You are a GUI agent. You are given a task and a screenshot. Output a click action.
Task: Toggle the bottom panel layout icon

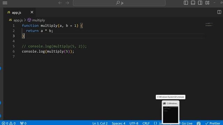coord(193,3)
